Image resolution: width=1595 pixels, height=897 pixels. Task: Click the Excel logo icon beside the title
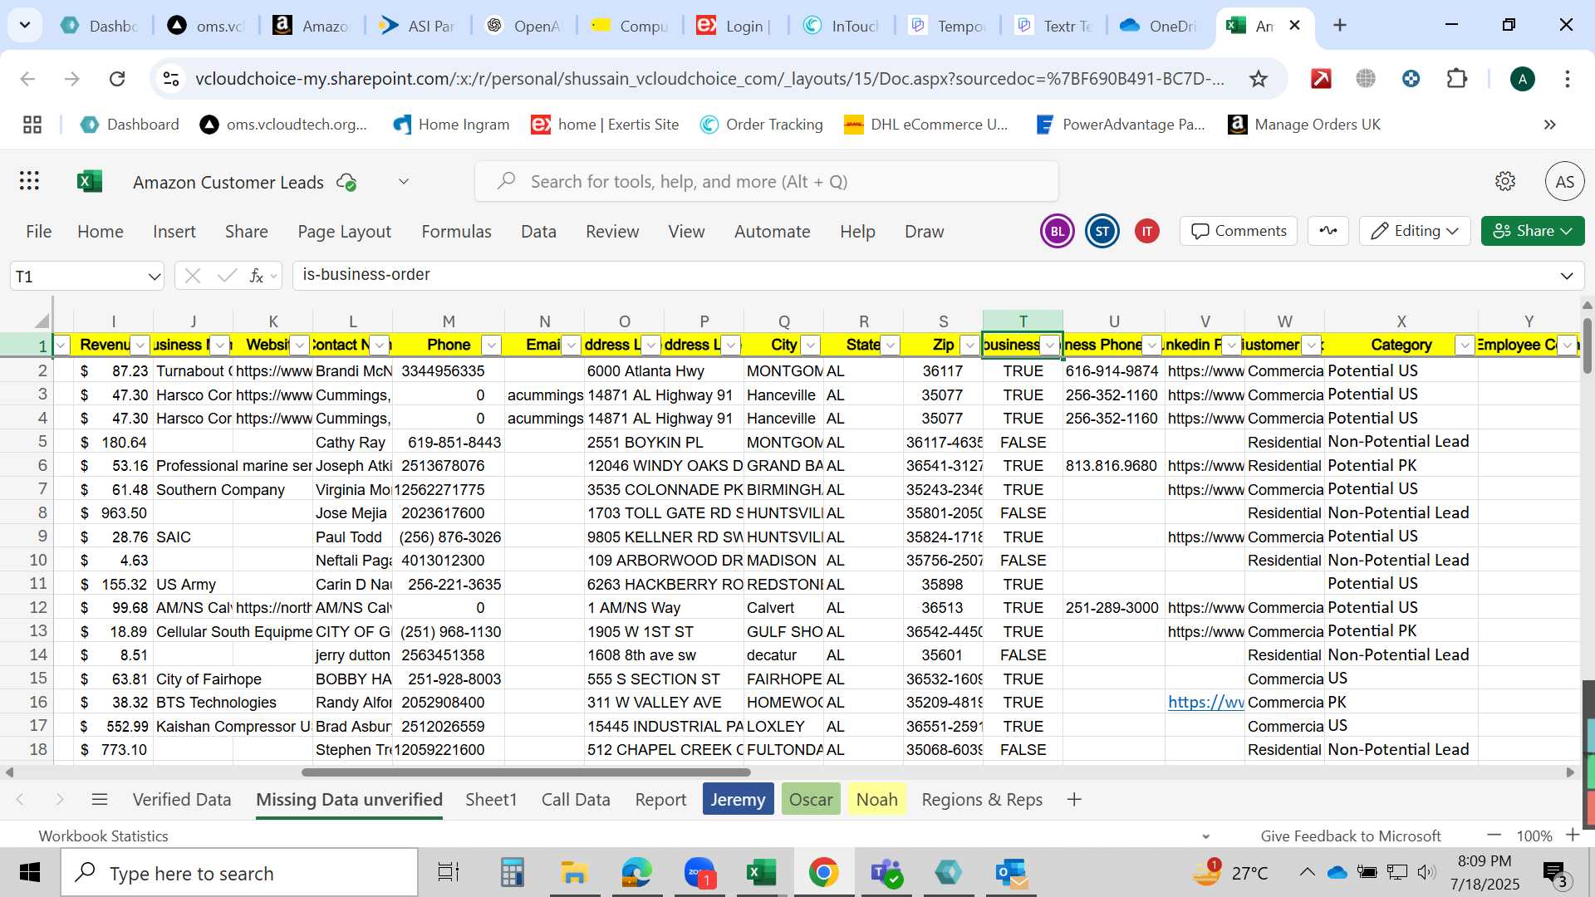coord(89,181)
